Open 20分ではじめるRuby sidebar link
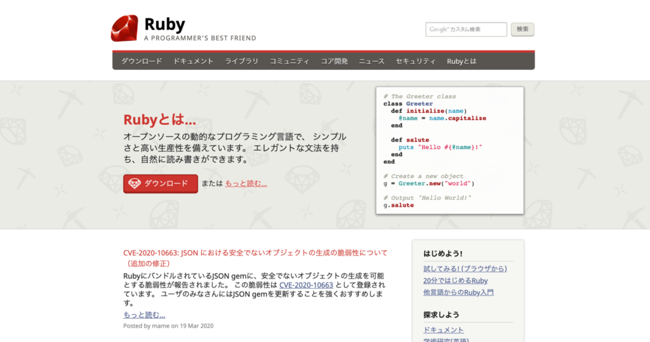650x342 pixels. click(456, 280)
